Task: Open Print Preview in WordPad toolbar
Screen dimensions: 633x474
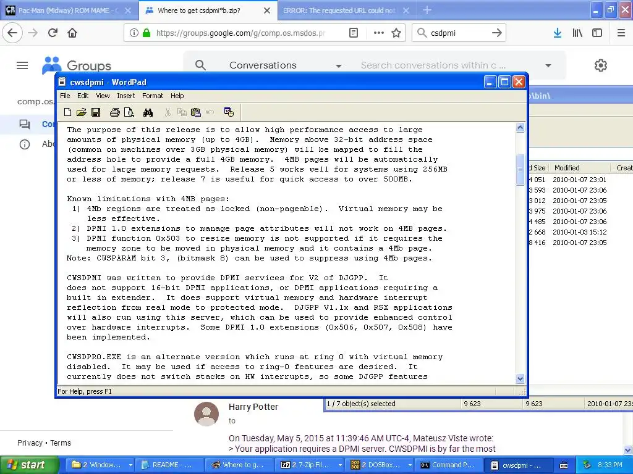Action: click(129, 112)
